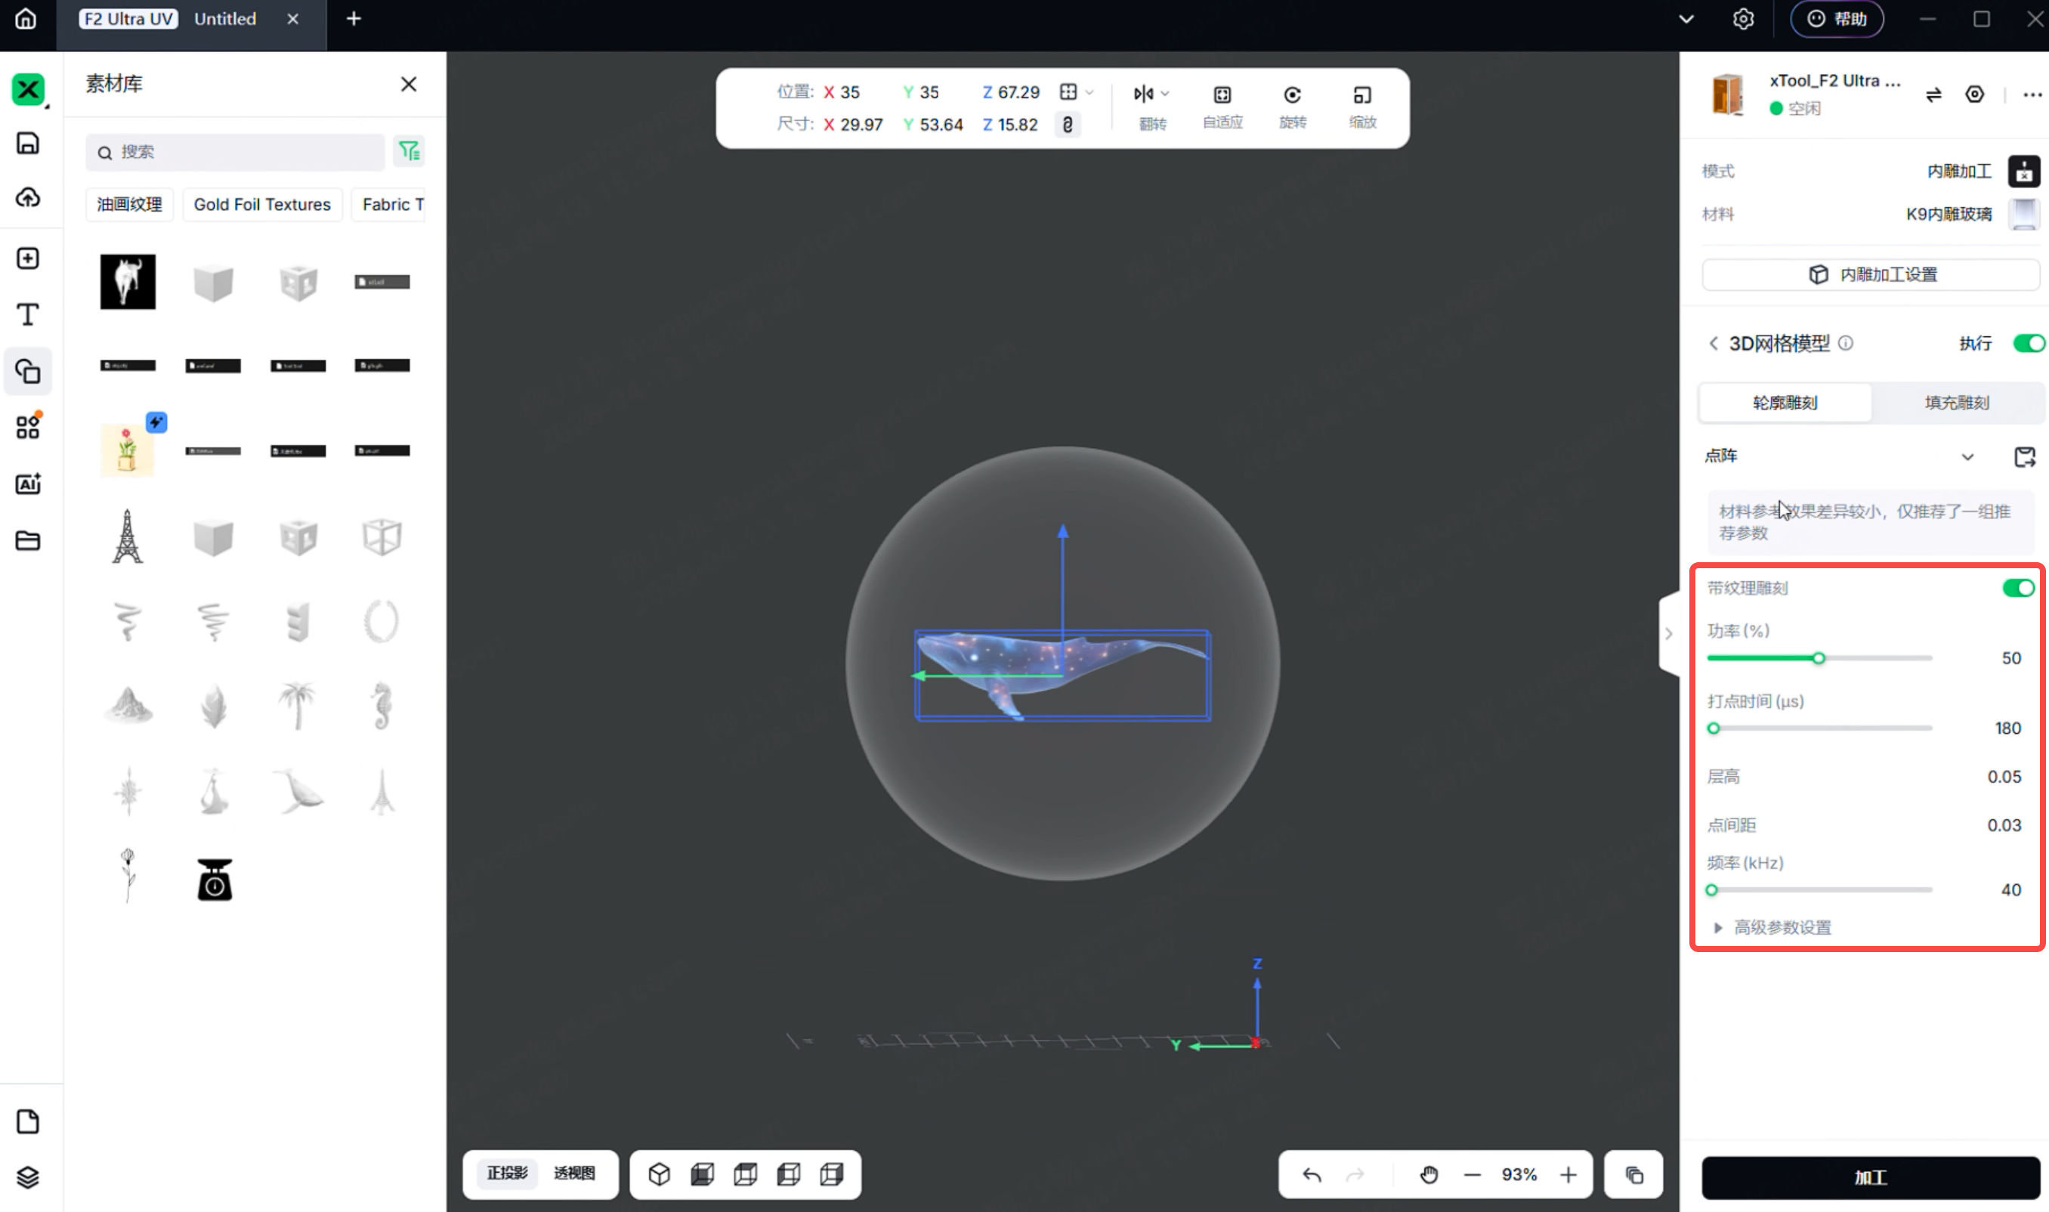Viewport: 2049px width, 1212px height.
Task: Open the layers stack icon
Action: [x=28, y=1177]
